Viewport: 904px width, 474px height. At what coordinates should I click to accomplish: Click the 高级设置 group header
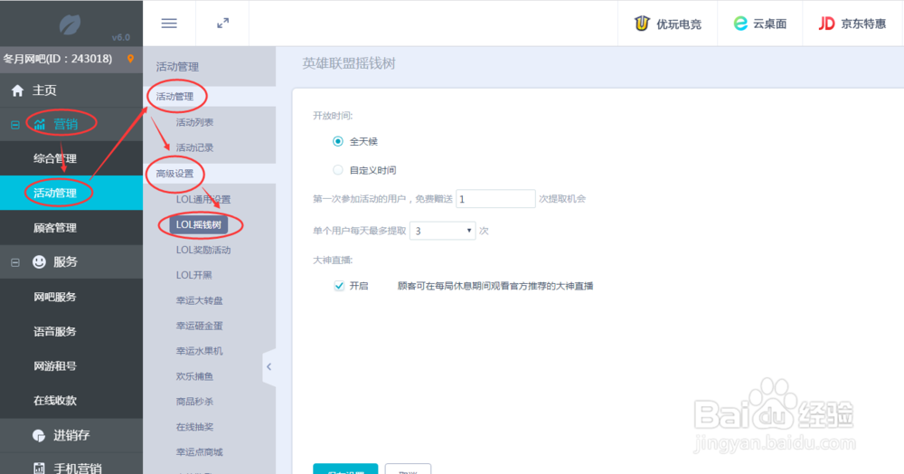[x=174, y=174]
